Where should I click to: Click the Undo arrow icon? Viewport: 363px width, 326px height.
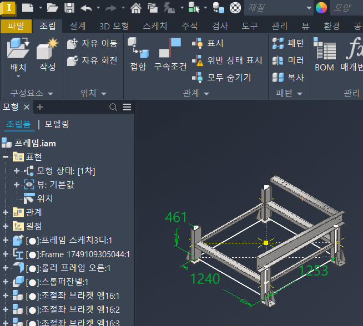tap(86, 8)
